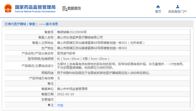Click the 备案号 label cell
Viewport: 196px width, 111px height.
(30, 32)
